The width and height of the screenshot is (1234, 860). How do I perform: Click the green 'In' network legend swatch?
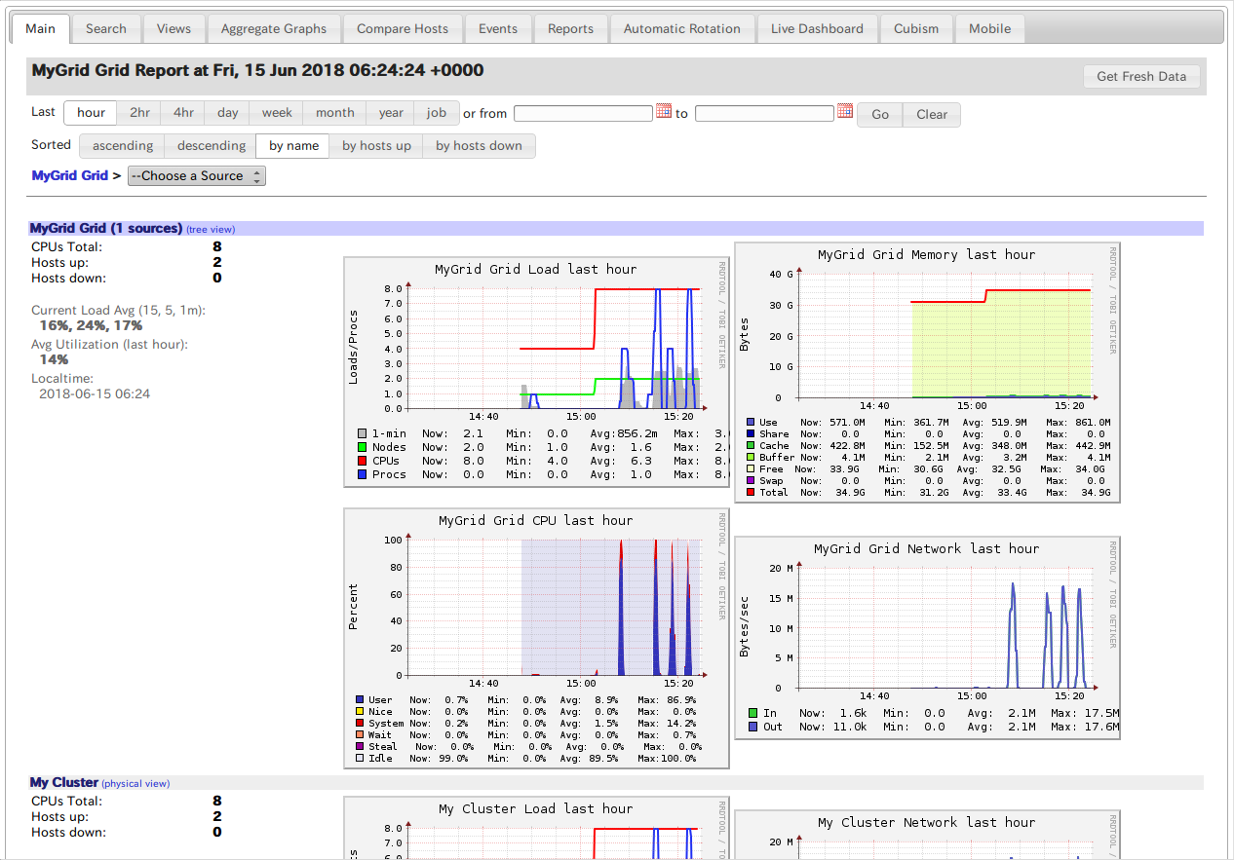pos(752,713)
